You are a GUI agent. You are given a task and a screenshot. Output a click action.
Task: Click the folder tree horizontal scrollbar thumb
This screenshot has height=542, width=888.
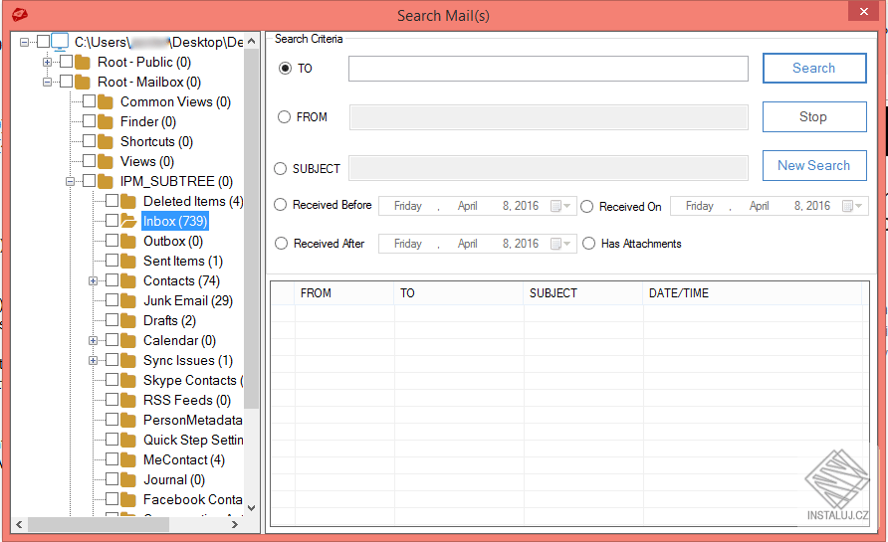tap(99, 524)
